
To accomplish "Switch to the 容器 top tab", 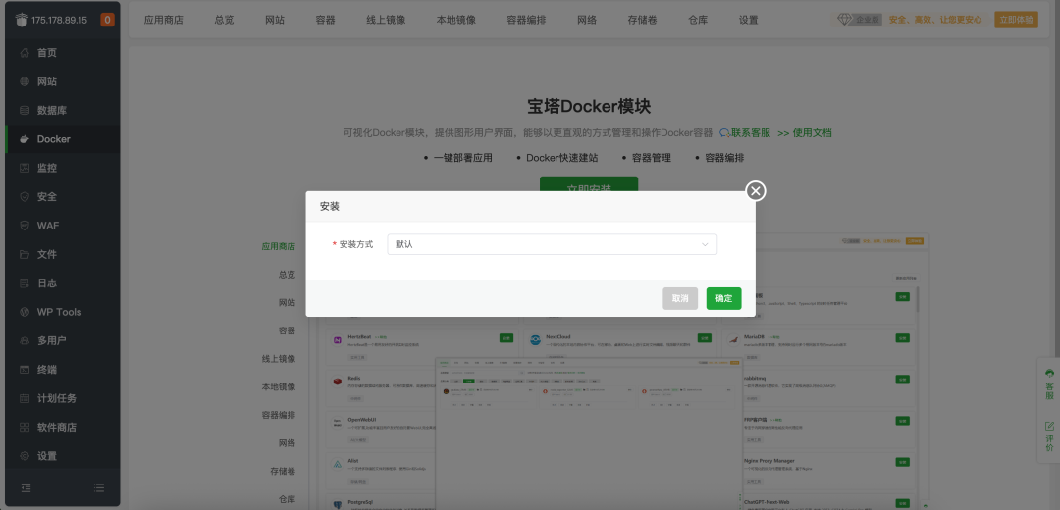I will (x=325, y=20).
